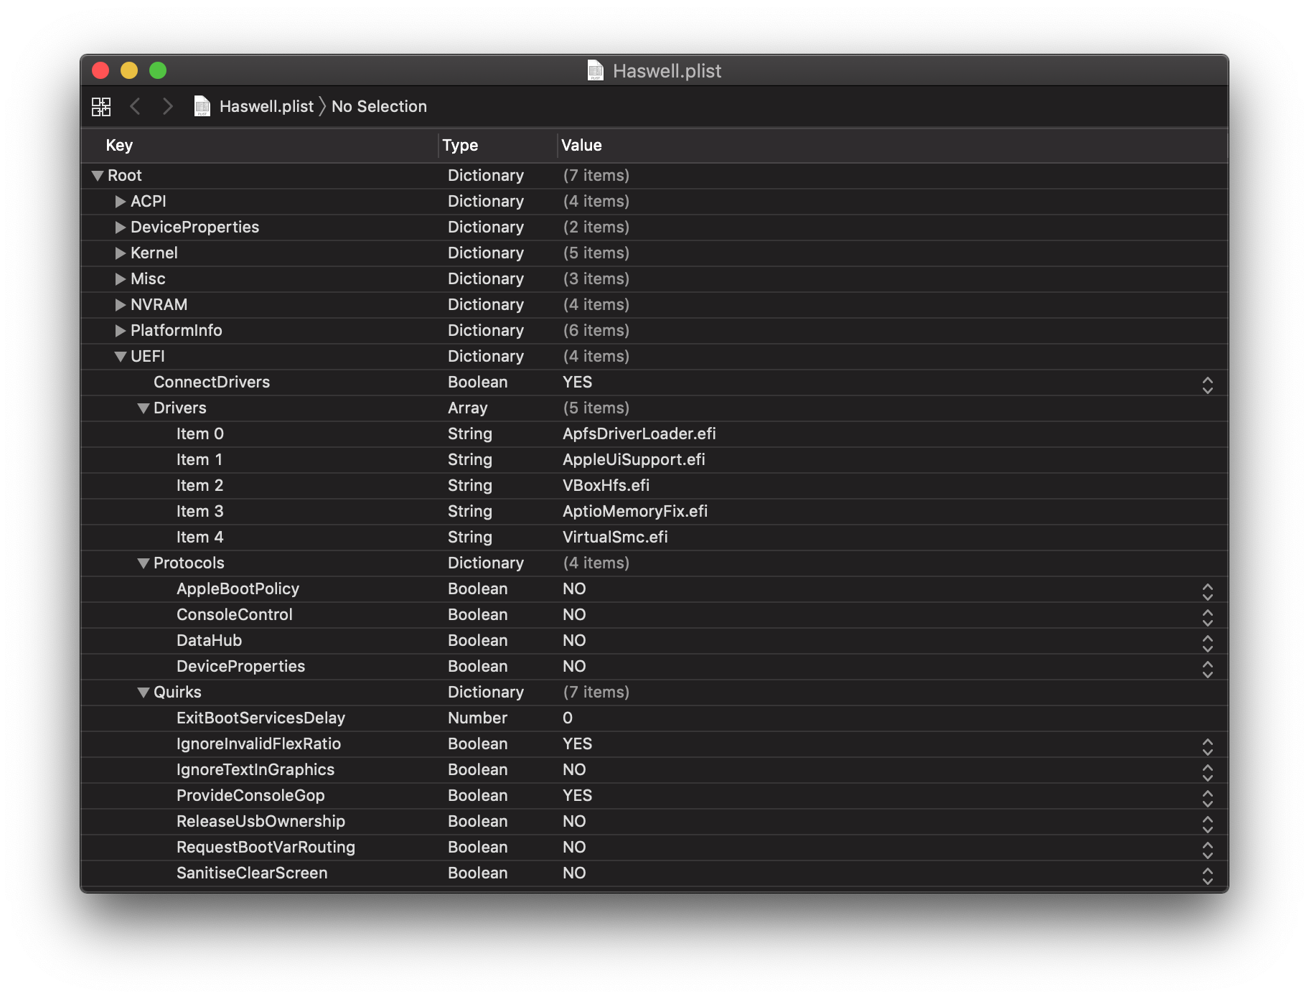Select the ApfsDriverLoader.efi value
Image resolution: width=1309 pixels, height=999 pixels.
(x=639, y=434)
